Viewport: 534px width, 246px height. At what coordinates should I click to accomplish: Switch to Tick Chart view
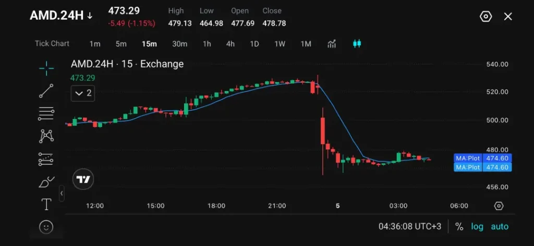[52, 44]
